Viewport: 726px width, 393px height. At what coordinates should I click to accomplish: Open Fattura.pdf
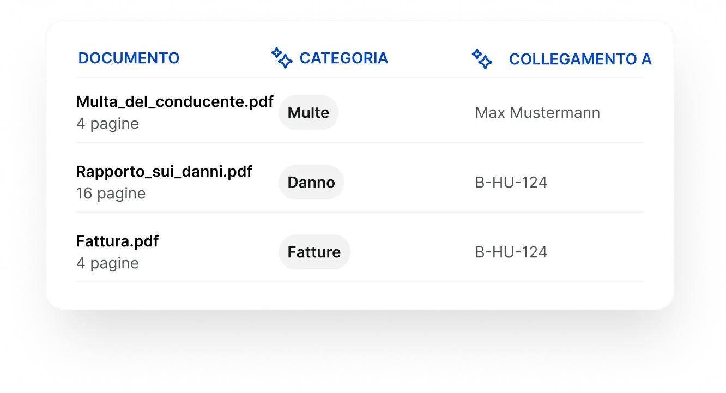coord(117,241)
